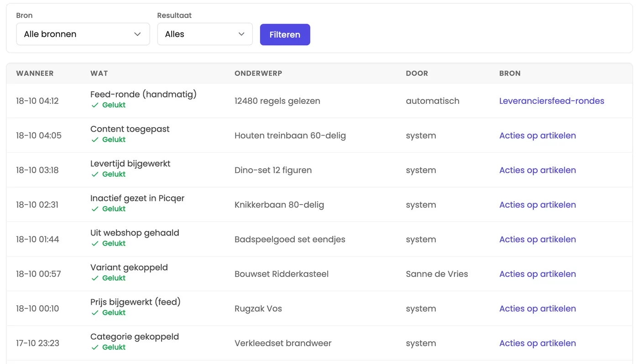The height and width of the screenshot is (364, 639).
Task: Select the Verkleedset brandweer cell
Action: (x=283, y=343)
